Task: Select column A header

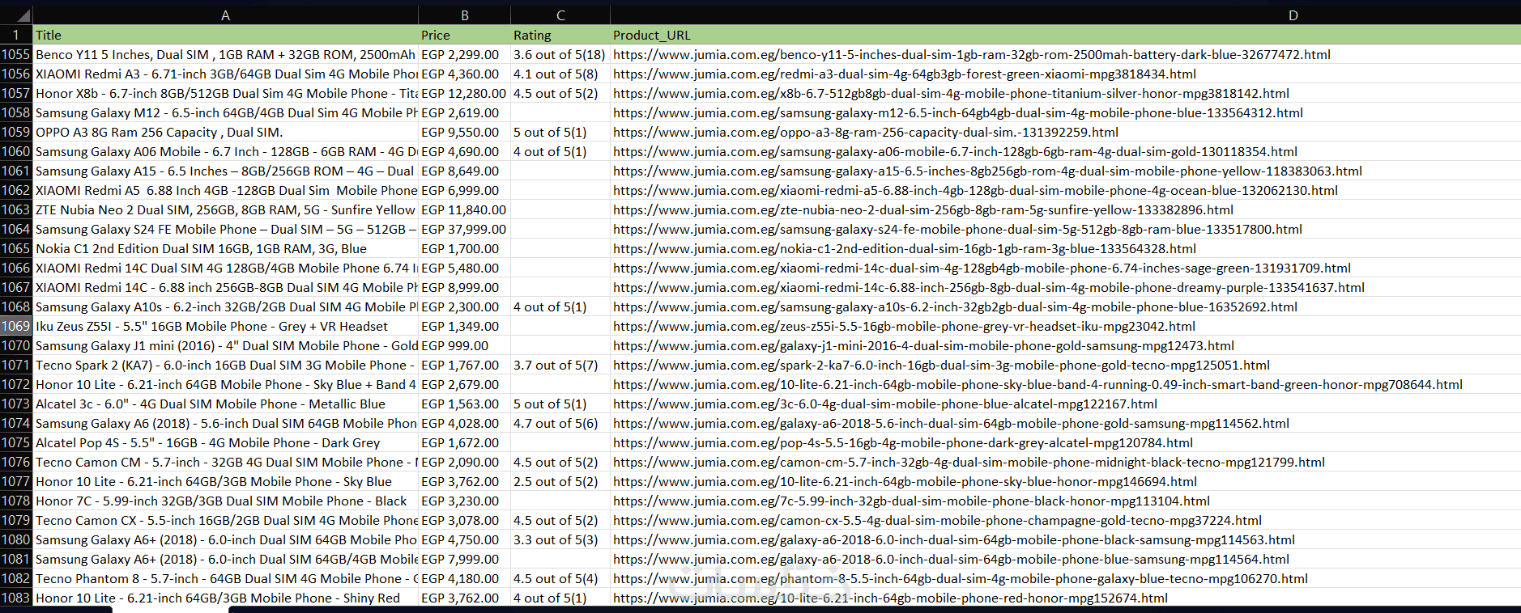Action: click(225, 15)
